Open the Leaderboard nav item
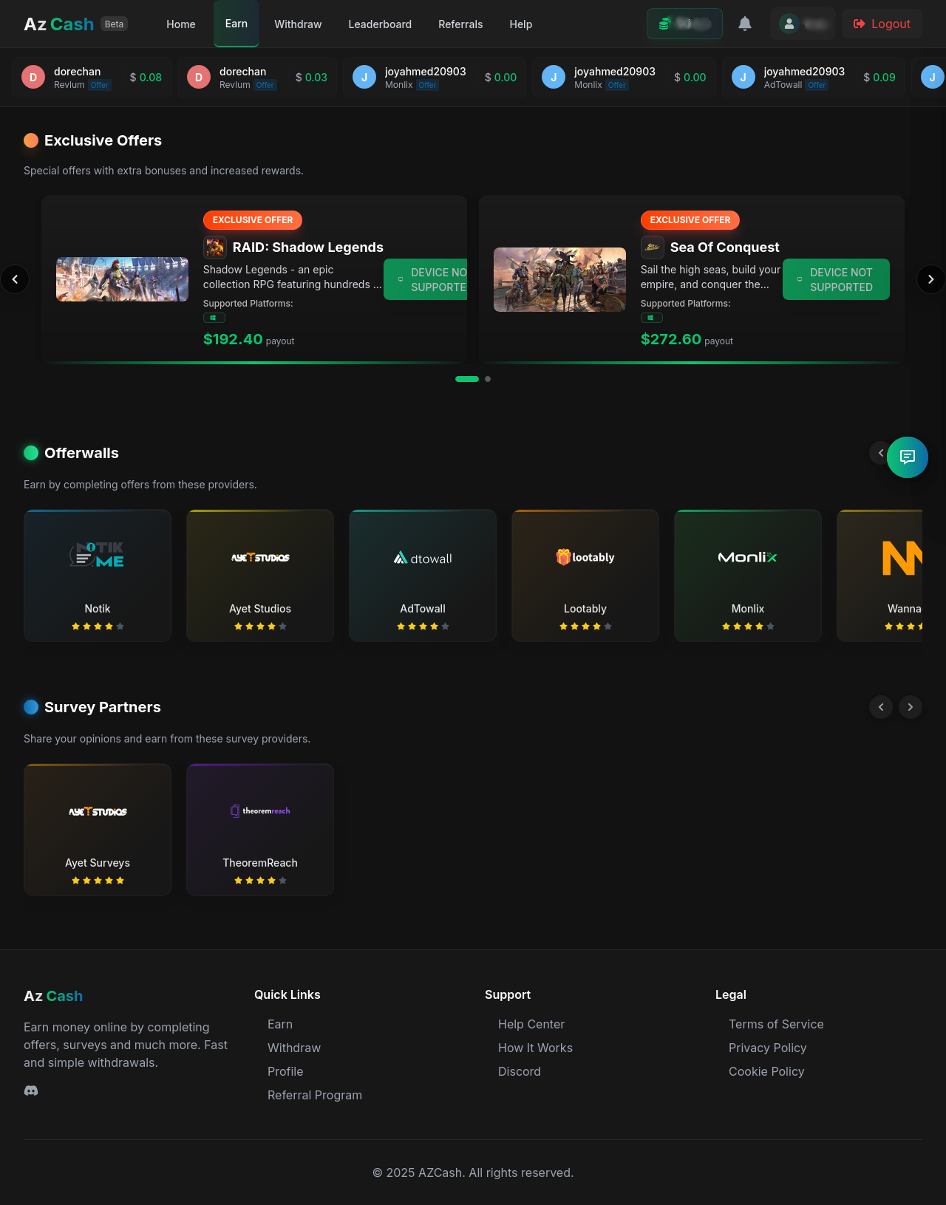Screen dimensions: 946x1205 point(380,24)
